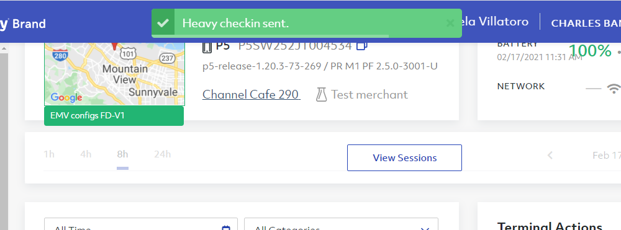This screenshot has width=621, height=230.
Task: Click the WiFi network status icon
Action: click(614, 89)
